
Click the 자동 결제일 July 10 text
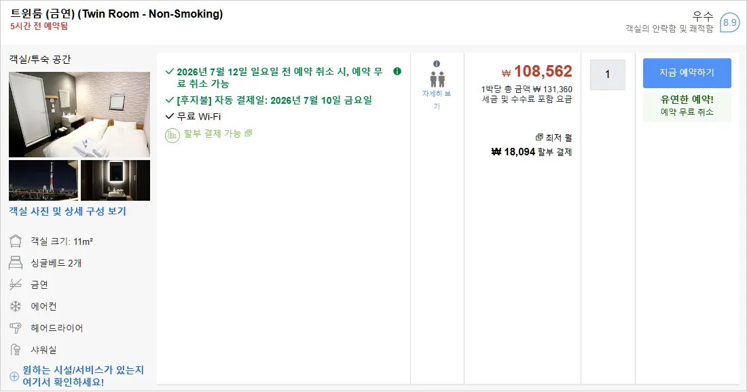coord(274,100)
